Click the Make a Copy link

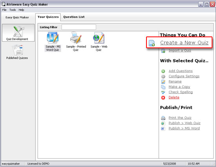coord(179,87)
